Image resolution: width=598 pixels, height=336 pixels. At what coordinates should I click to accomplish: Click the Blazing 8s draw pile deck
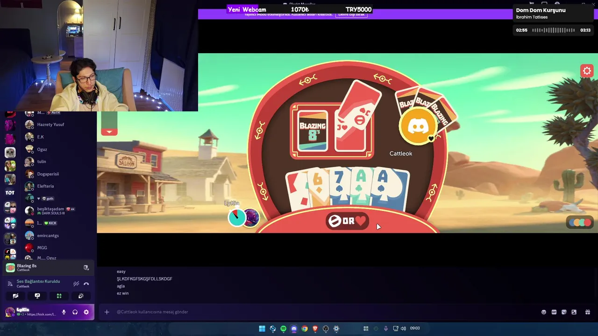point(312,132)
